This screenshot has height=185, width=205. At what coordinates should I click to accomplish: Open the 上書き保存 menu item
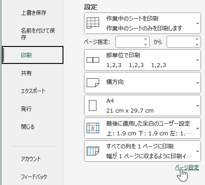click(33, 13)
